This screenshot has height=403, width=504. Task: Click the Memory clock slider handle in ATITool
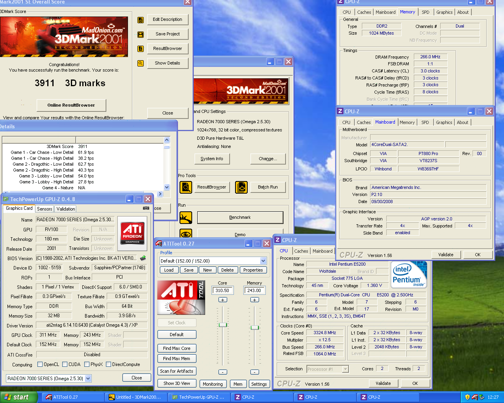coord(255,327)
